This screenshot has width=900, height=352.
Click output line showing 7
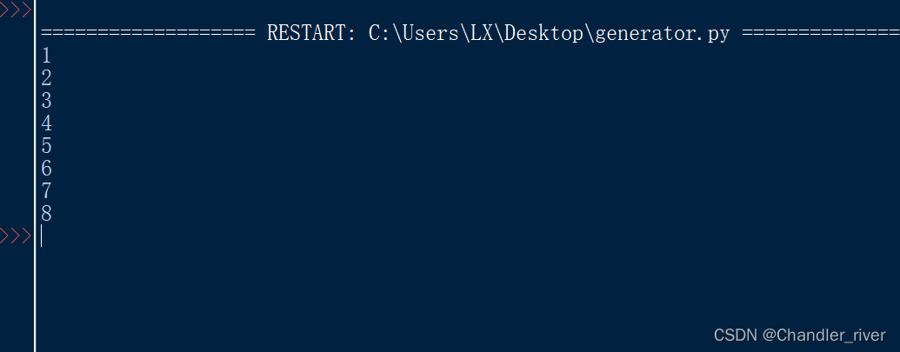[x=47, y=191]
